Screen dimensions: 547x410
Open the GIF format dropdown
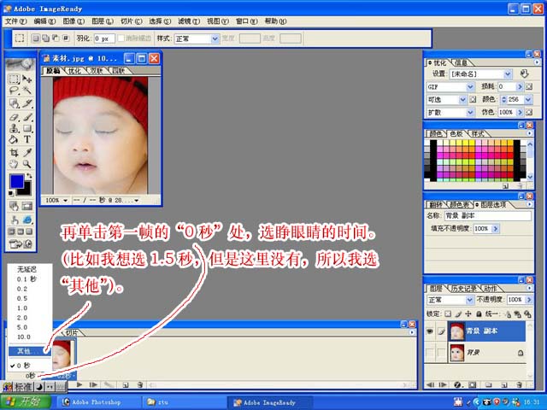click(x=446, y=87)
